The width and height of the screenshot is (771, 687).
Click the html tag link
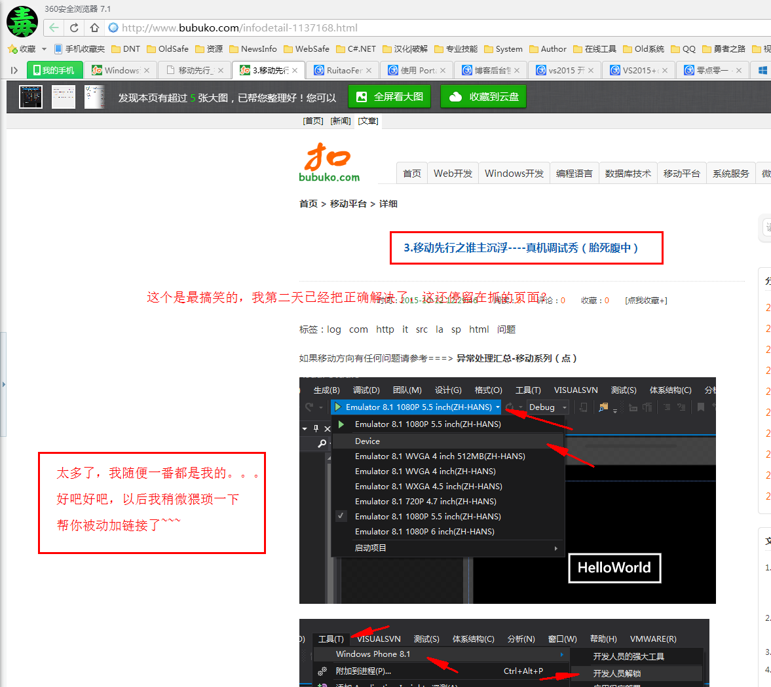click(479, 329)
